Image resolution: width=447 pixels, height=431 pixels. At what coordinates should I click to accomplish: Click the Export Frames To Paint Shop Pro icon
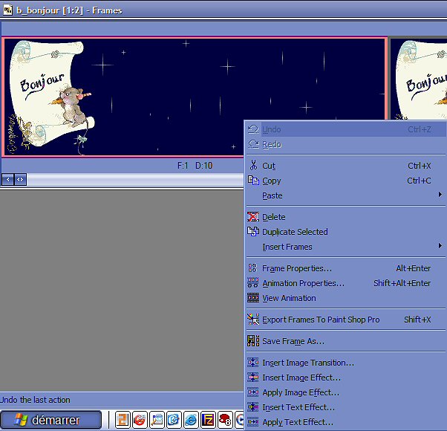pyautogui.click(x=253, y=320)
